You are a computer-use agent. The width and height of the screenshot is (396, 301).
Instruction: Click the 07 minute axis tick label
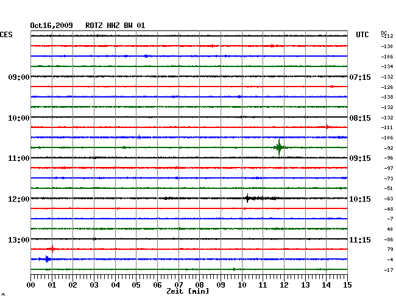point(179,285)
